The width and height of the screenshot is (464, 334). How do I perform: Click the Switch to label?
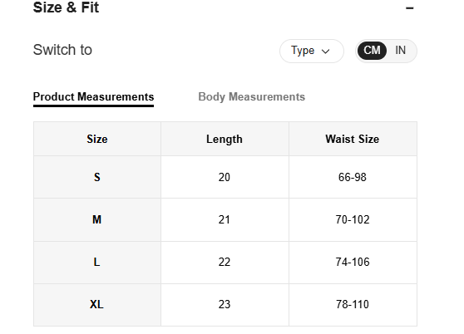coord(62,50)
